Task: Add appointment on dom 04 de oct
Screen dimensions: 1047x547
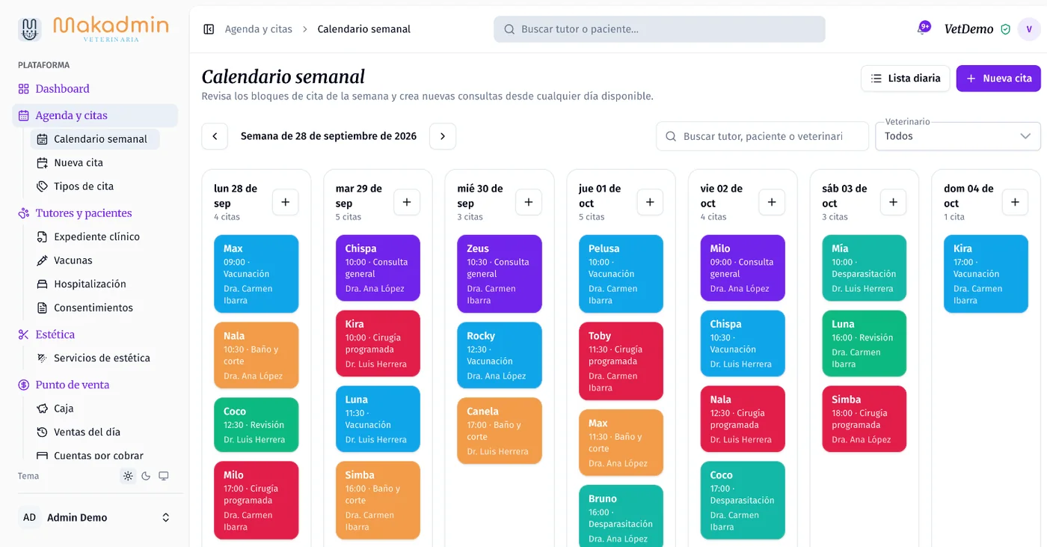Action: pos(1015,202)
